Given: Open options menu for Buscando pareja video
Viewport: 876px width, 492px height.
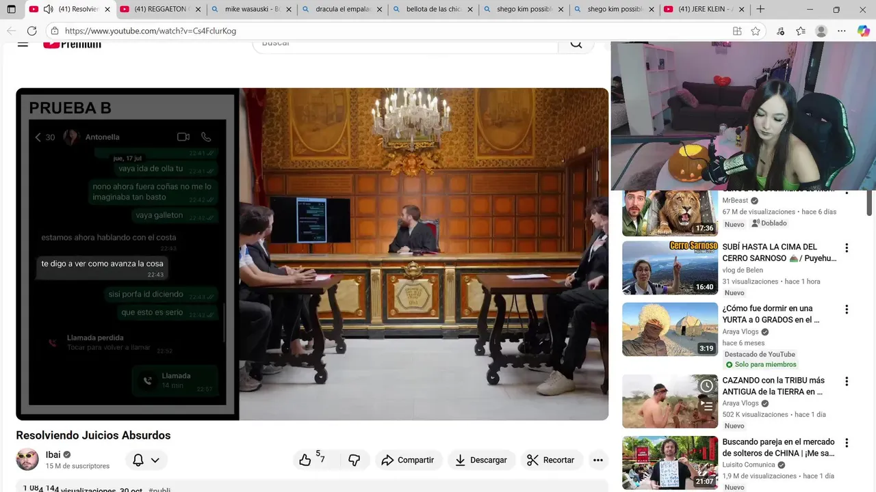Looking at the screenshot, I should [x=847, y=443].
